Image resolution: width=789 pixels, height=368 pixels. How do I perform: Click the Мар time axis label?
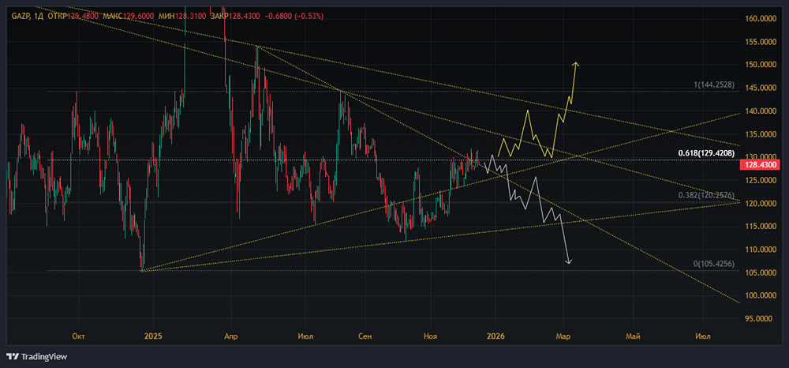coord(563,336)
